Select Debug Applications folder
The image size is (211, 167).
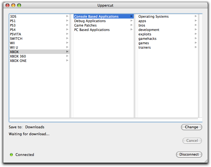tap(104, 21)
